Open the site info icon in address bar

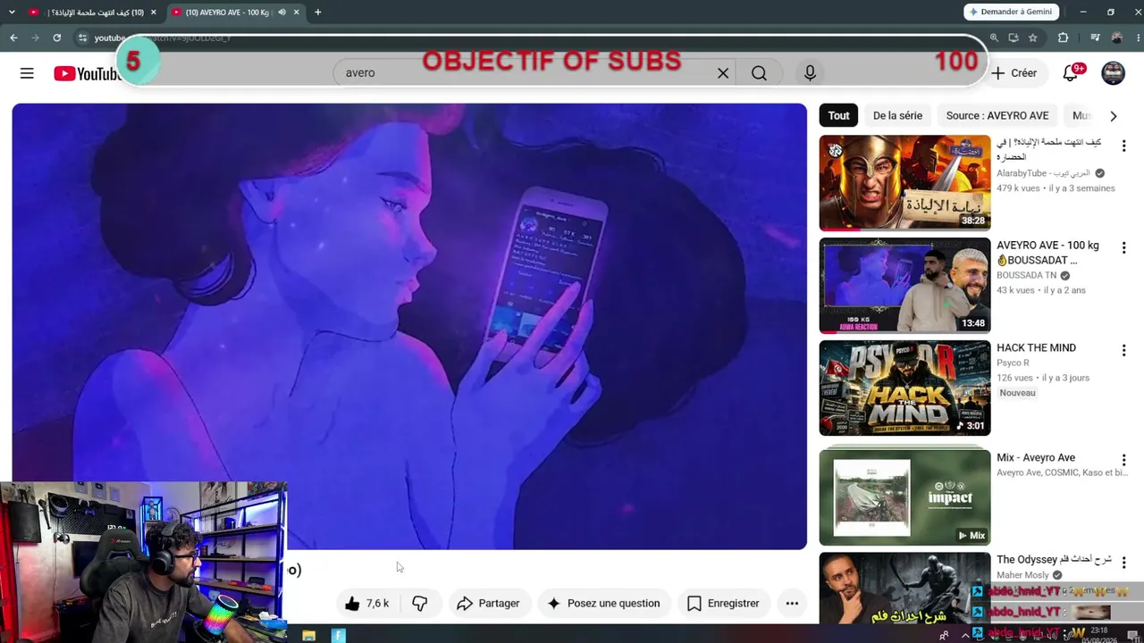click(82, 38)
